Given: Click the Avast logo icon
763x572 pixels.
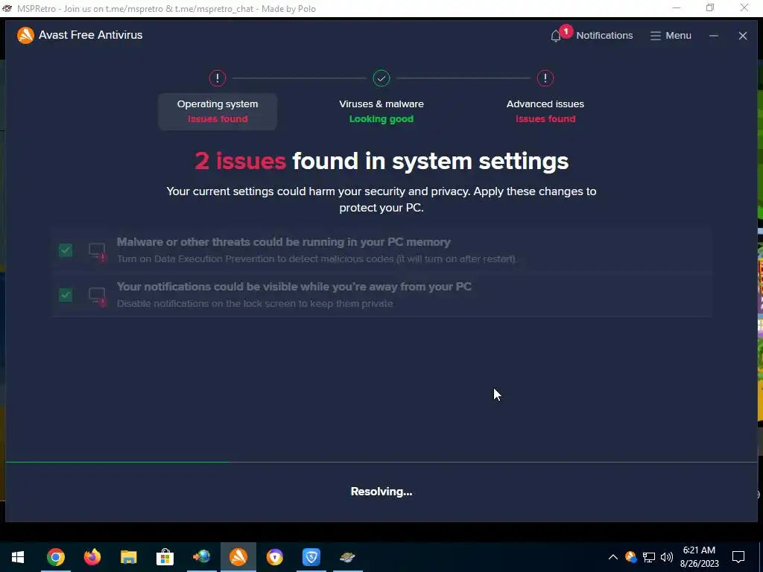Looking at the screenshot, I should click(25, 35).
